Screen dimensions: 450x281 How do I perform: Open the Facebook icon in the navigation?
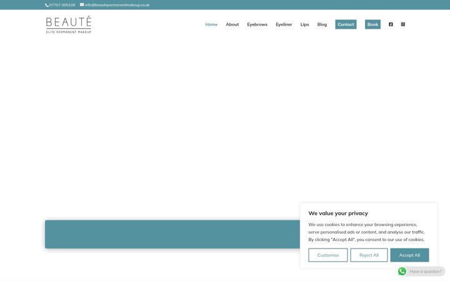tap(391, 24)
